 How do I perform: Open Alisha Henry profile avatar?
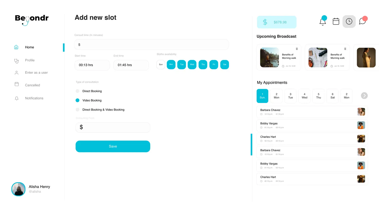18,189
